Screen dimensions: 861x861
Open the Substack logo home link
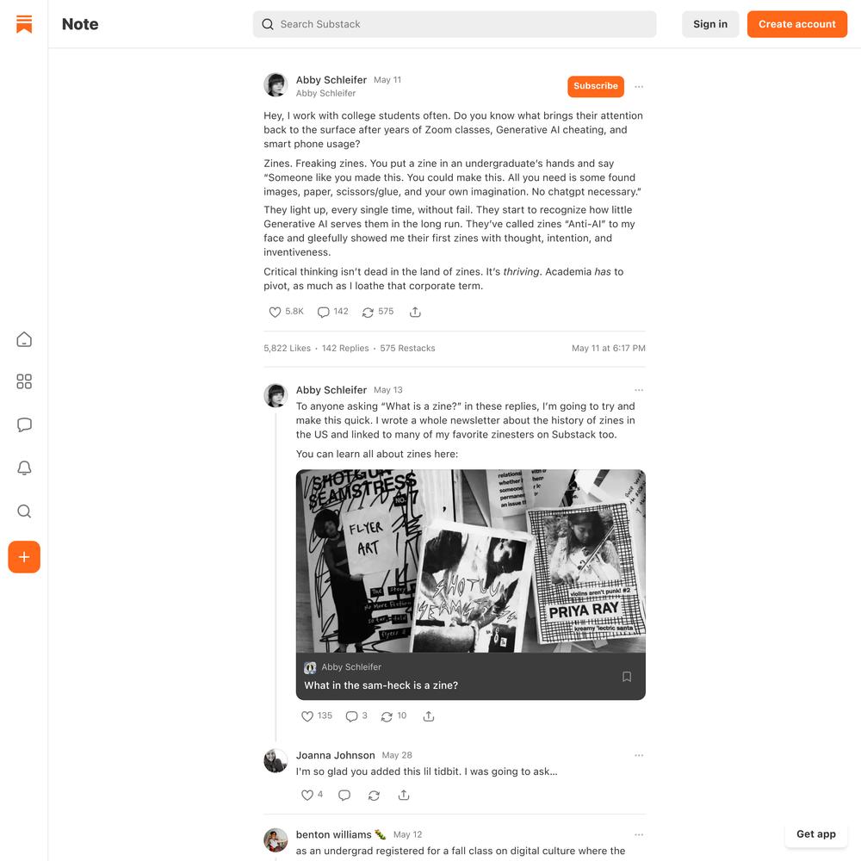click(x=24, y=24)
